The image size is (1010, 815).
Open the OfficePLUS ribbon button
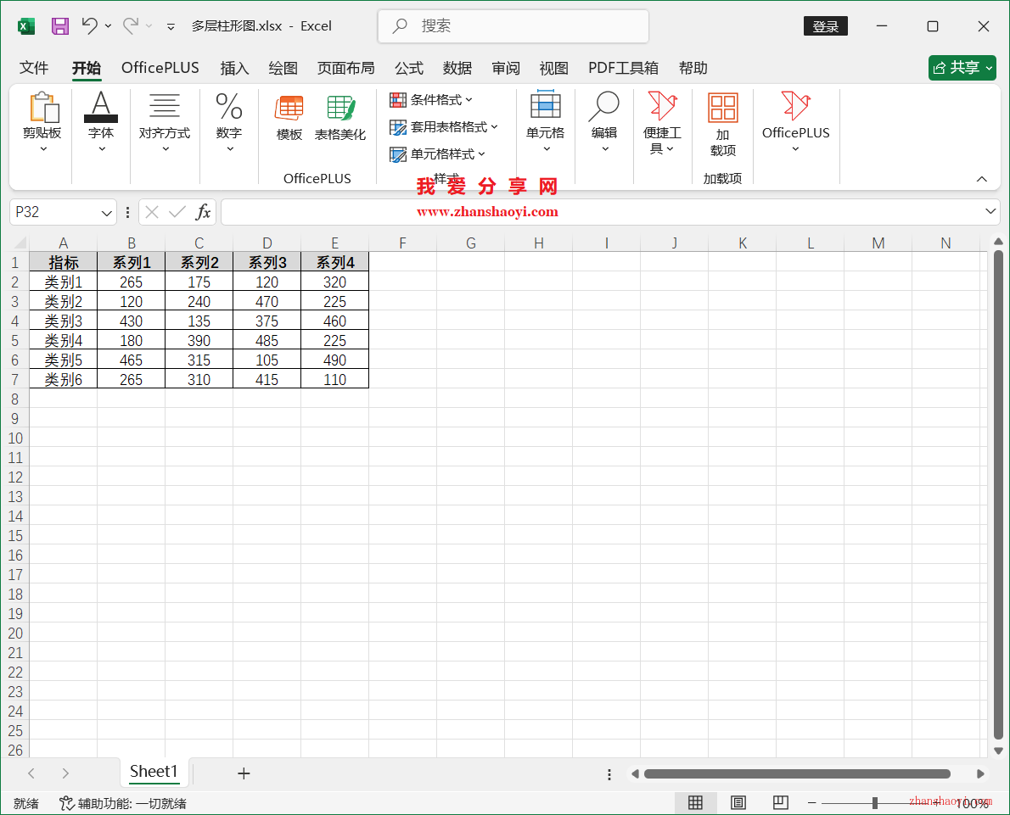pos(795,122)
